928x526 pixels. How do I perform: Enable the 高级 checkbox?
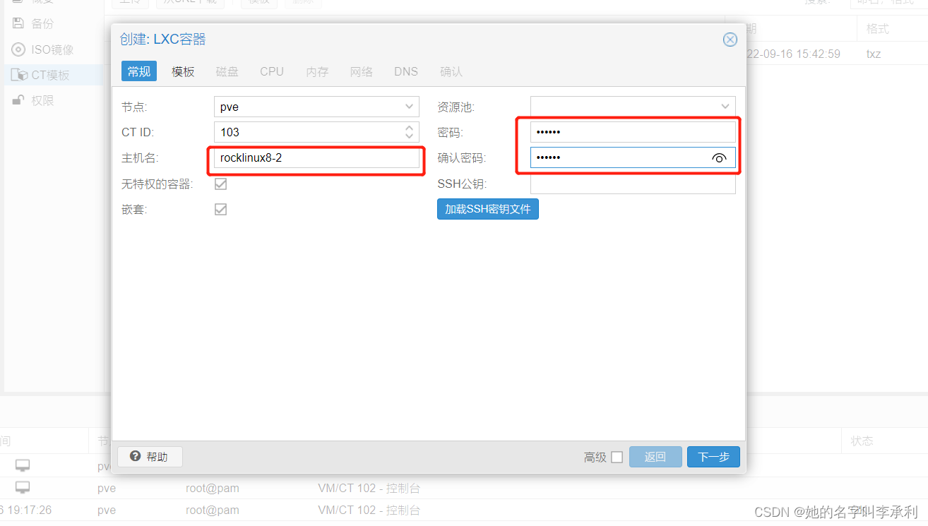click(x=618, y=457)
